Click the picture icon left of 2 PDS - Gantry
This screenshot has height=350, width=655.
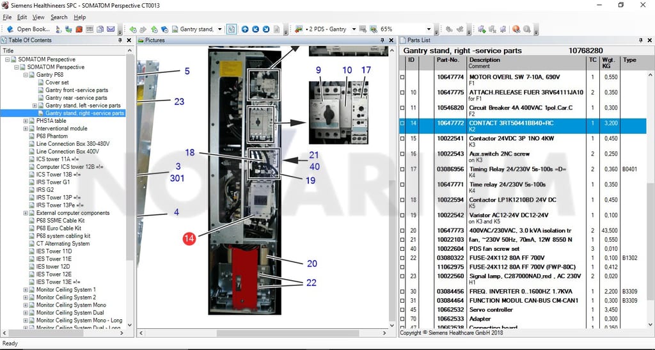[298, 29]
